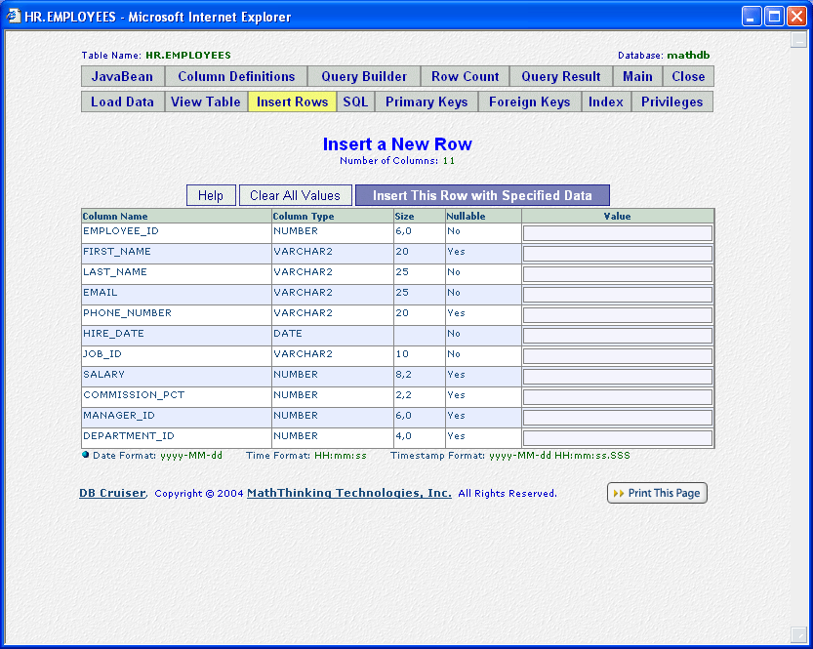Click the Internet Explorer title bar icon
Viewport: 813px width, 649px height.
13,16
